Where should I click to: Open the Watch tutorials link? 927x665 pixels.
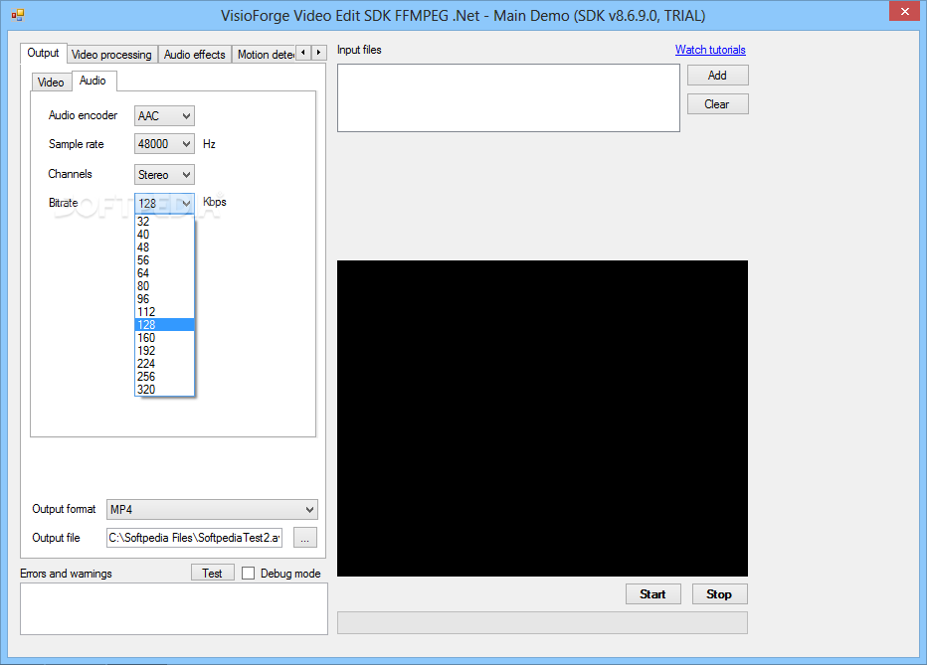tap(710, 50)
